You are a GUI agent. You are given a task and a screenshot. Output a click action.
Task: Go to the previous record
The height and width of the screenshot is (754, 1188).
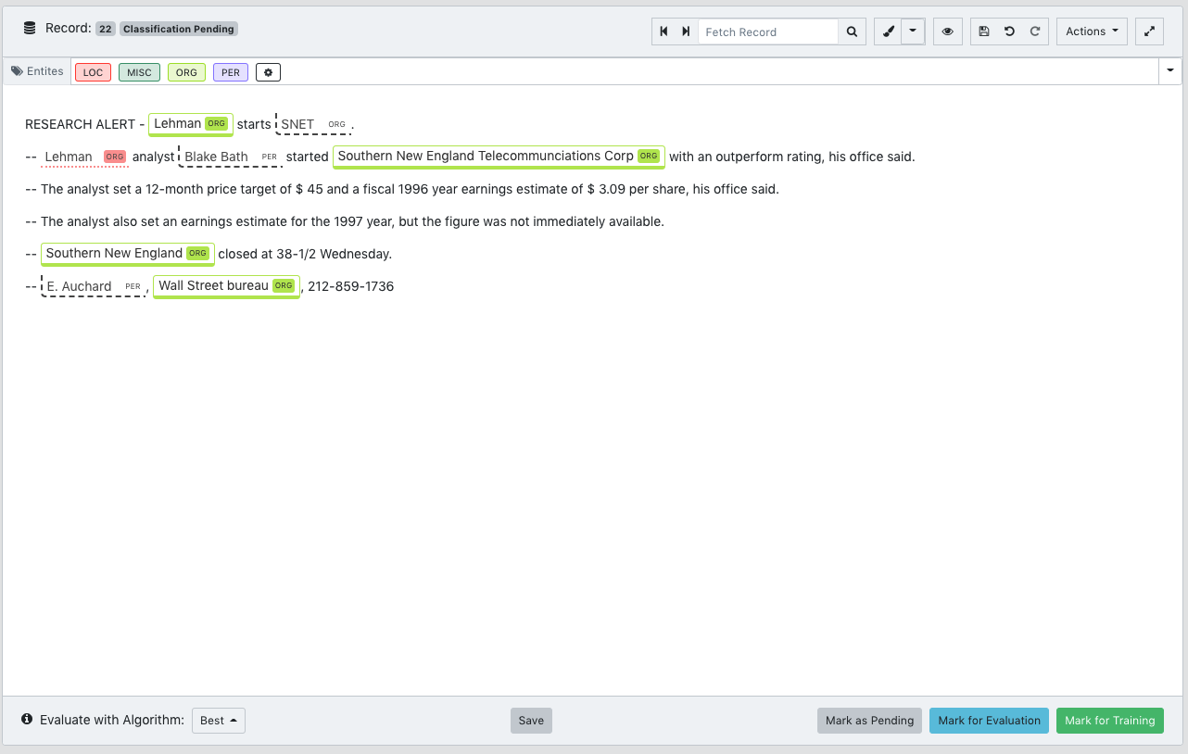click(x=664, y=31)
